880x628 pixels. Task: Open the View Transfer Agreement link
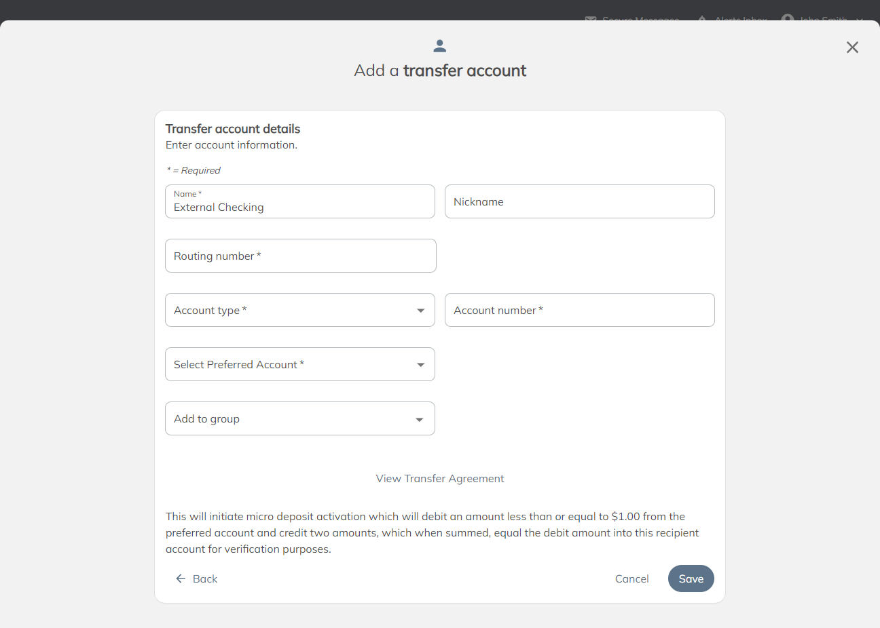tap(440, 479)
